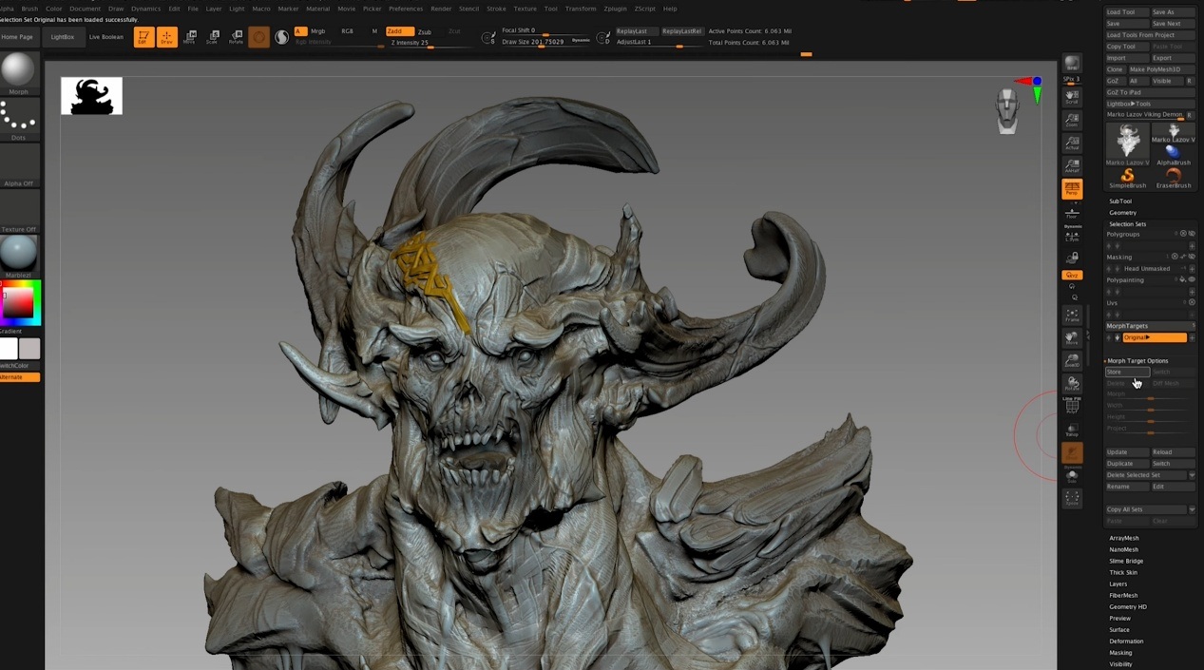Enable Mrgb paint mode
Viewport: 1204px width, 670px height.
(x=318, y=31)
